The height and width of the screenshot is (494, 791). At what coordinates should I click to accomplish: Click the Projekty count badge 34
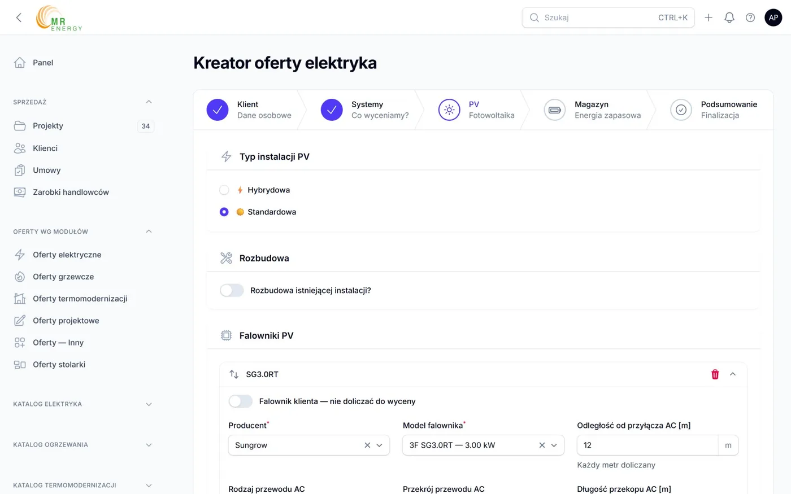(x=146, y=126)
